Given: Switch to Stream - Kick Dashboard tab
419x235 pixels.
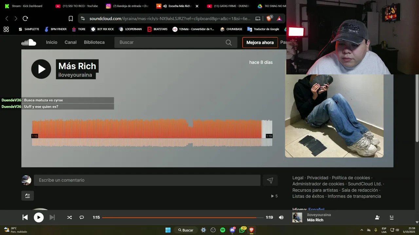Looking at the screenshot, I should point(24,6).
